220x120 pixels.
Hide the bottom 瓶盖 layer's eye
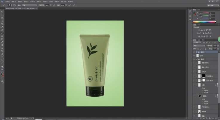click(194, 116)
